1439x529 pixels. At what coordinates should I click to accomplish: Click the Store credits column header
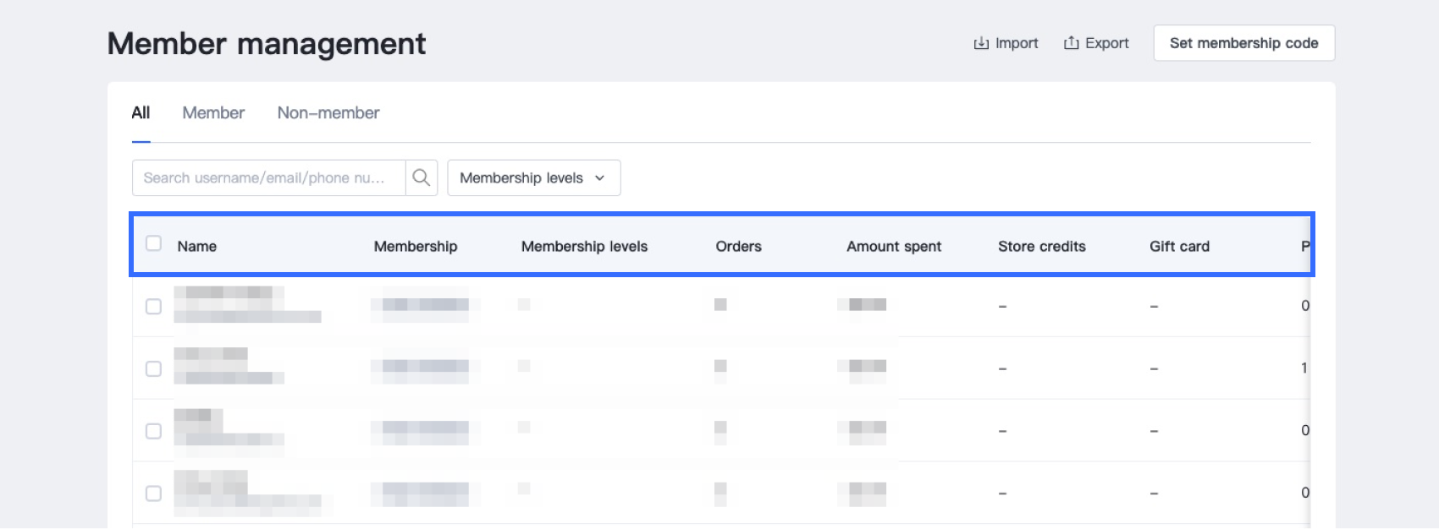(1041, 246)
